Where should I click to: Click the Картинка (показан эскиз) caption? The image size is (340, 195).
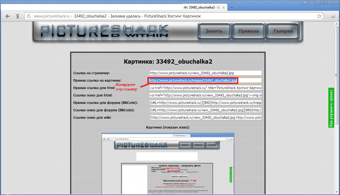pyautogui.click(x=168, y=127)
